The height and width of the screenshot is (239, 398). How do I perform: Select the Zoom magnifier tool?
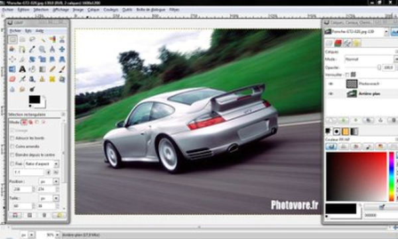click(42, 49)
